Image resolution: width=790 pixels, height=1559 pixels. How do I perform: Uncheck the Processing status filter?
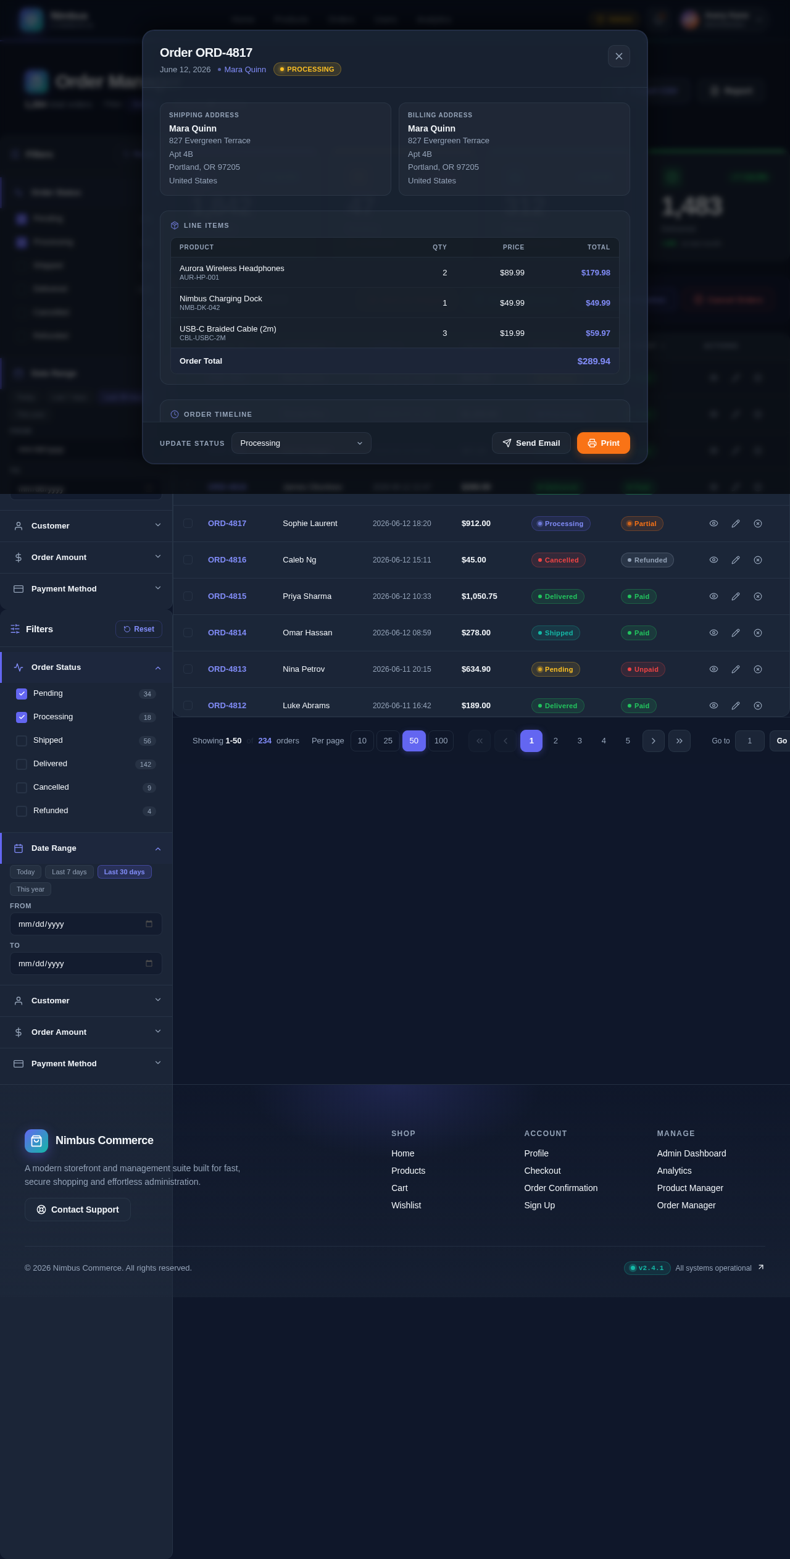point(22,717)
